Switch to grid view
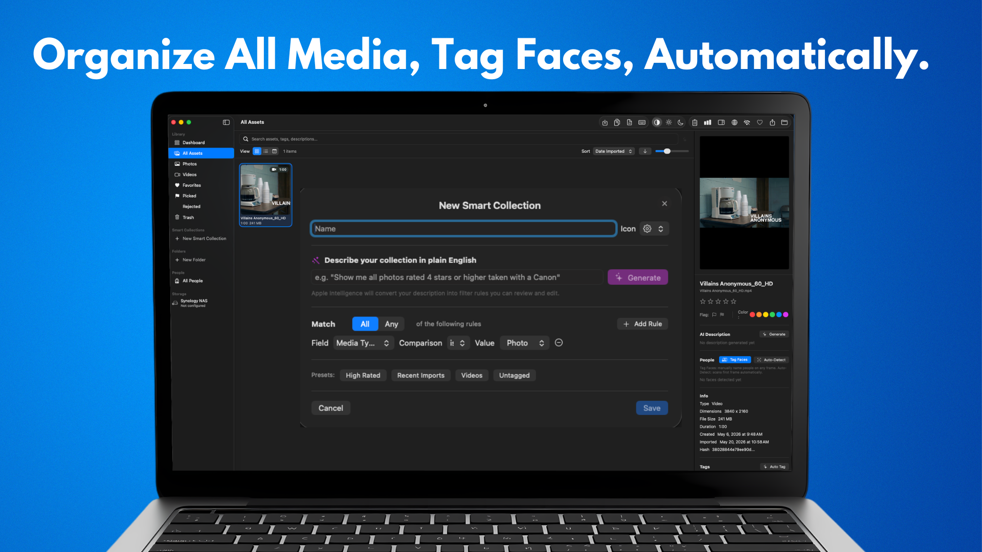The image size is (982, 552). (x=257, y=151)
